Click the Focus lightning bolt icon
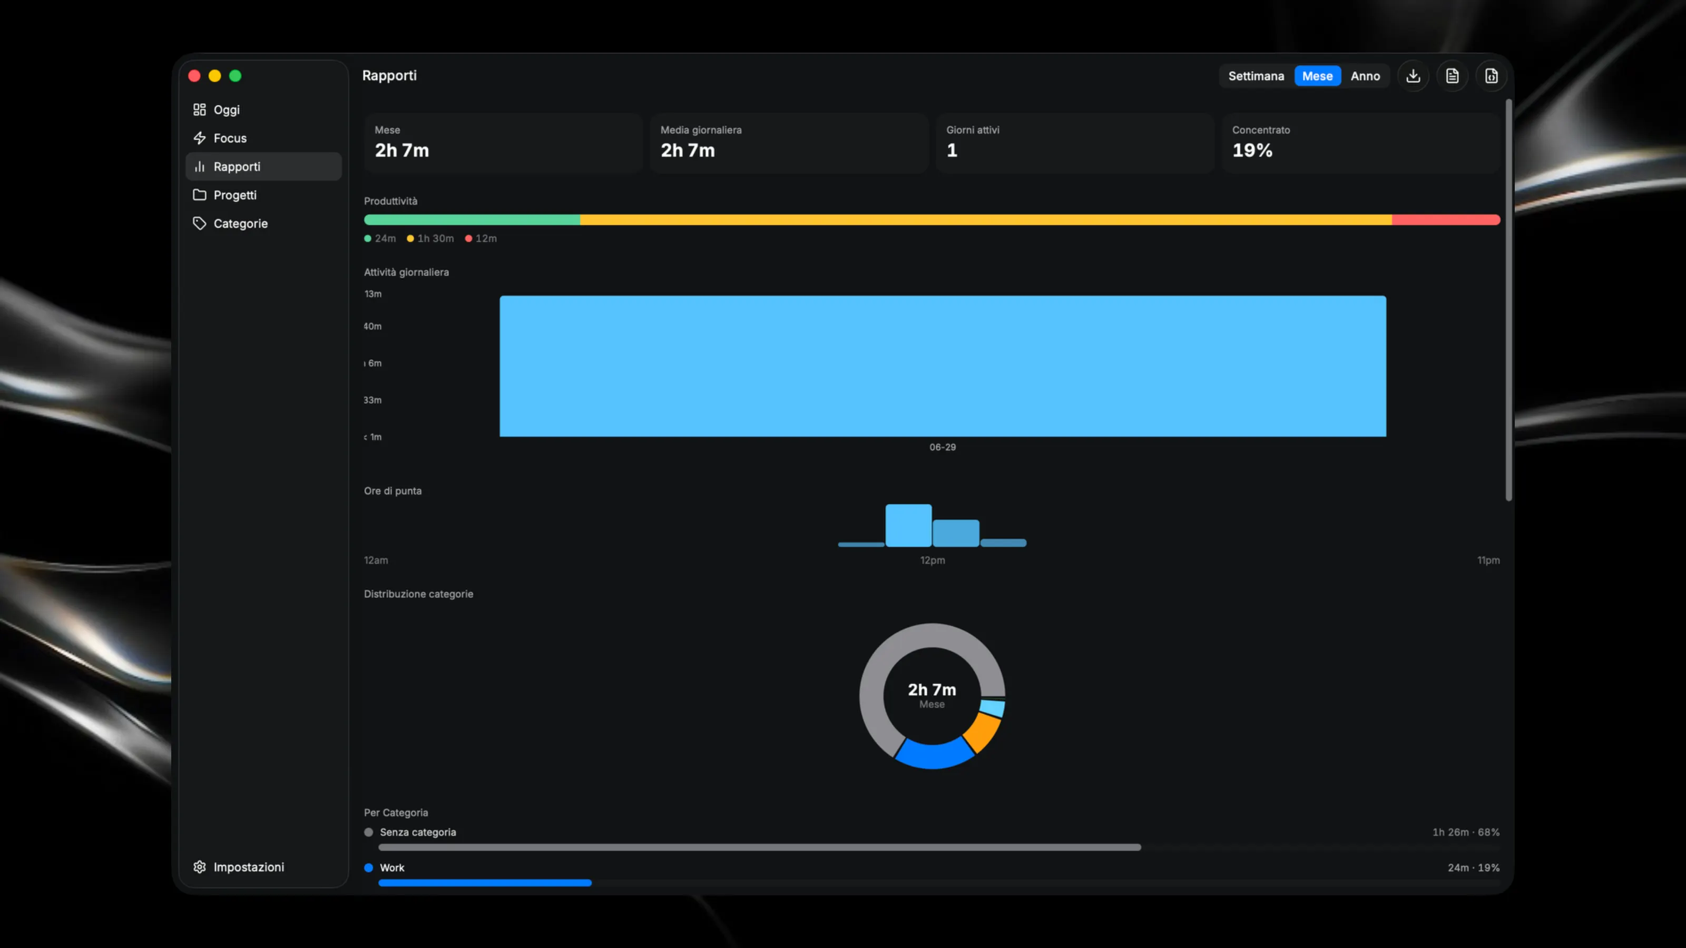 click(200, 138)
